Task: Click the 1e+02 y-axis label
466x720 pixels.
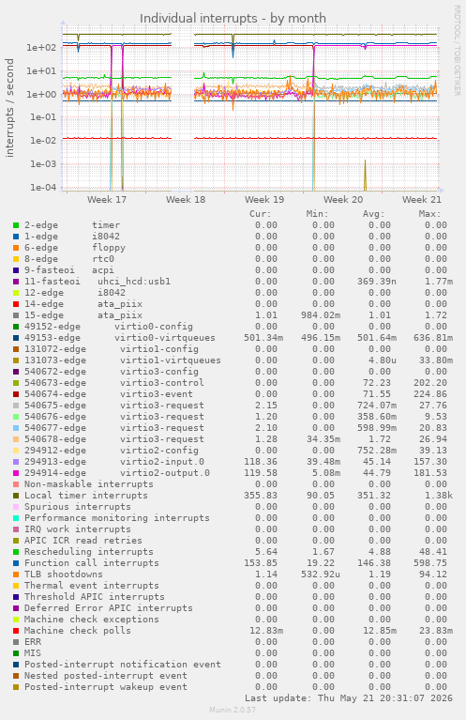Action: point(41,48)
